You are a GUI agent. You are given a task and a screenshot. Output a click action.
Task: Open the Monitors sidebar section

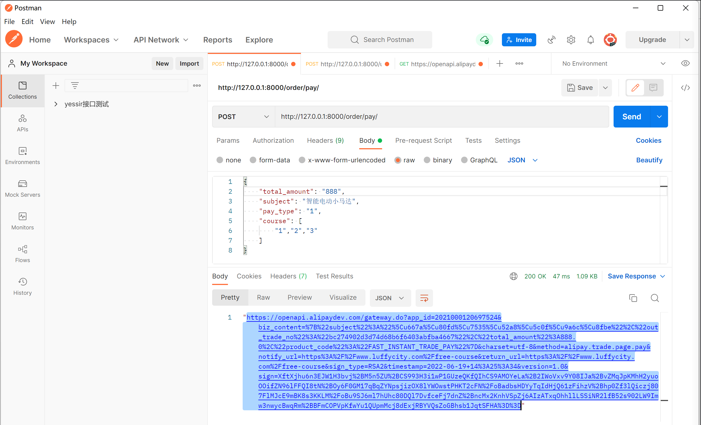23,221
